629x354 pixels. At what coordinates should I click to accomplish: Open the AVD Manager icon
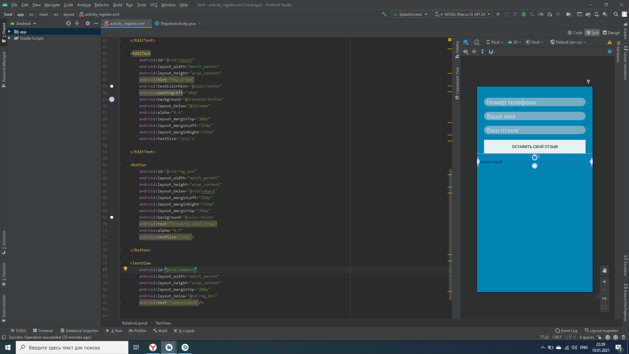pos(597,14)
